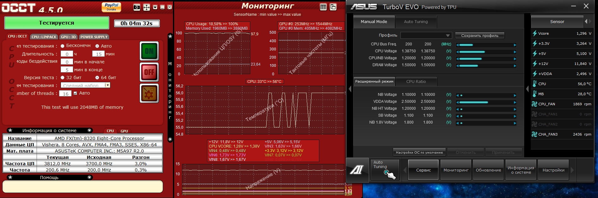Click the Vcore lightning sensor icon
The width and height of the screenshot is (598, 198).
(x=535, y=33)
